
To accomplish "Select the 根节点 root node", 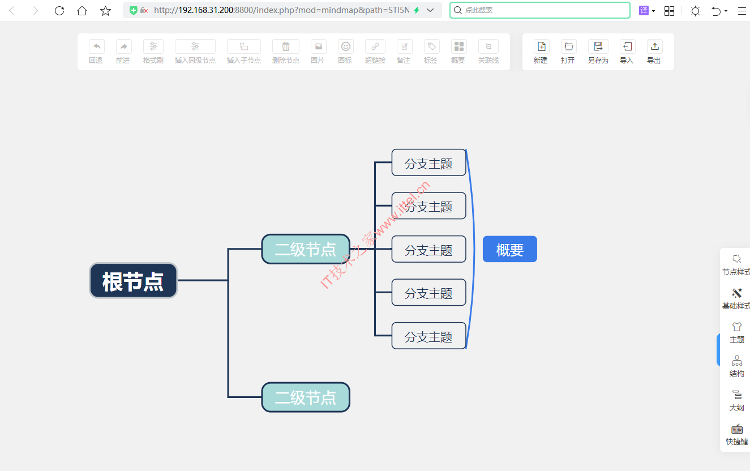I will pyautogui.click(x=134, y=280).
